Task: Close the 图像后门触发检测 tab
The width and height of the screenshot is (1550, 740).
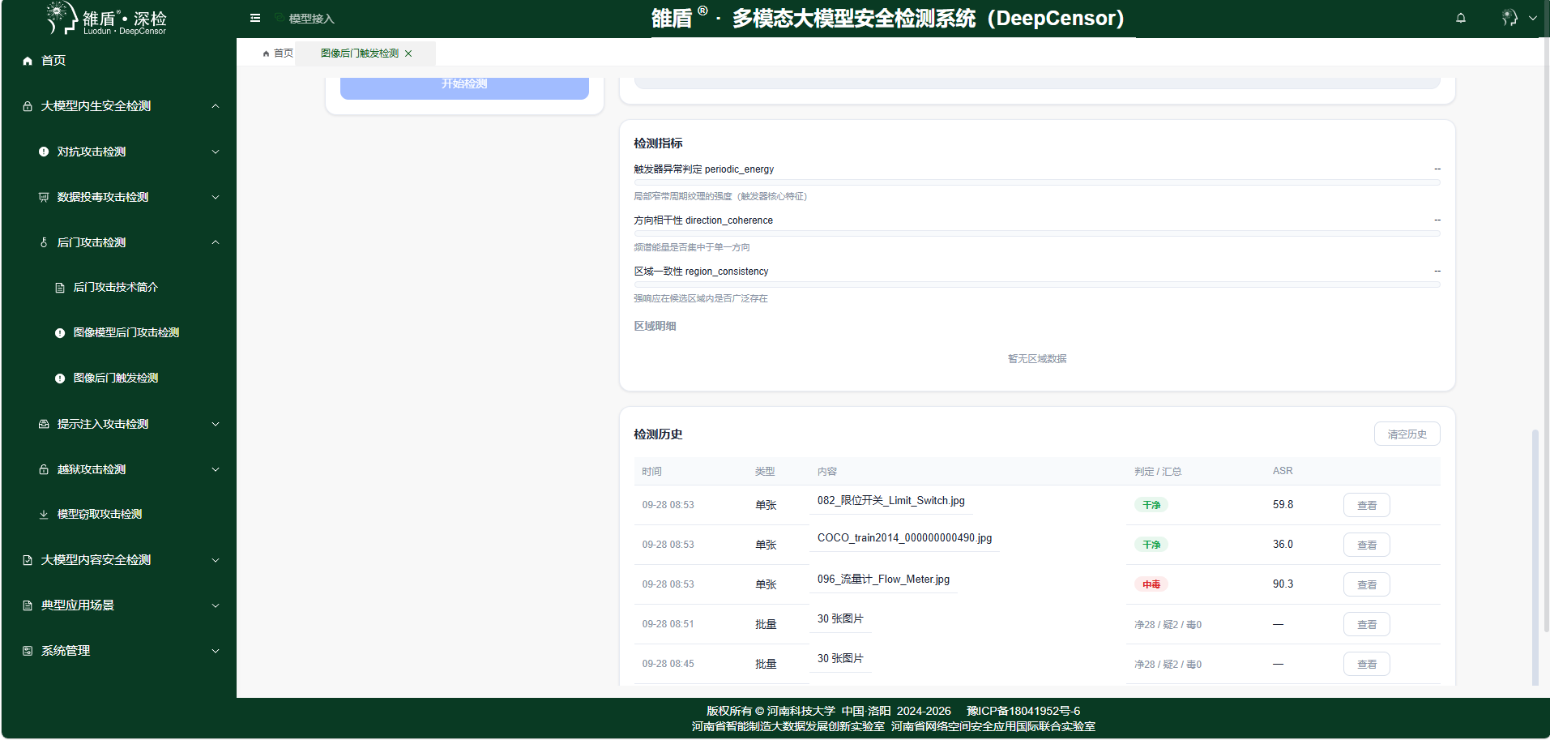Action: tap(408, 53)
